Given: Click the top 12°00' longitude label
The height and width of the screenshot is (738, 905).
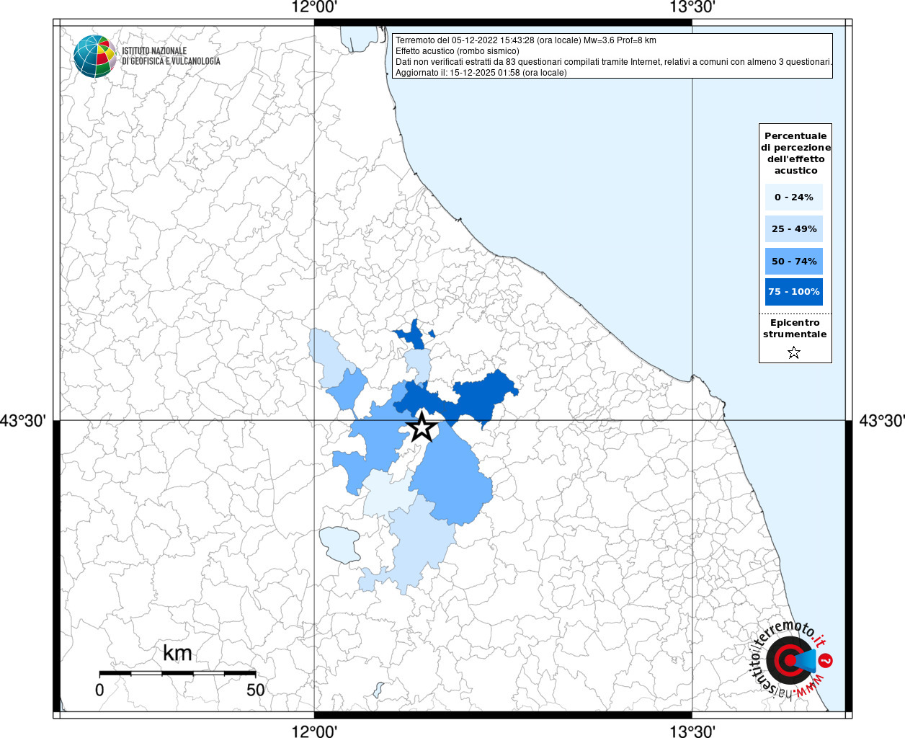Looking at the screenshot, I should 314,8.
